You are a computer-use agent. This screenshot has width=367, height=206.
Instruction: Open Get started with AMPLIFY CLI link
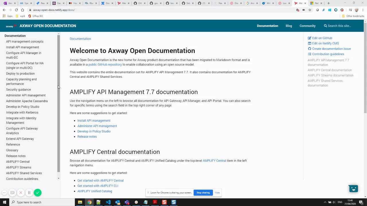click(x=97, y=186)
